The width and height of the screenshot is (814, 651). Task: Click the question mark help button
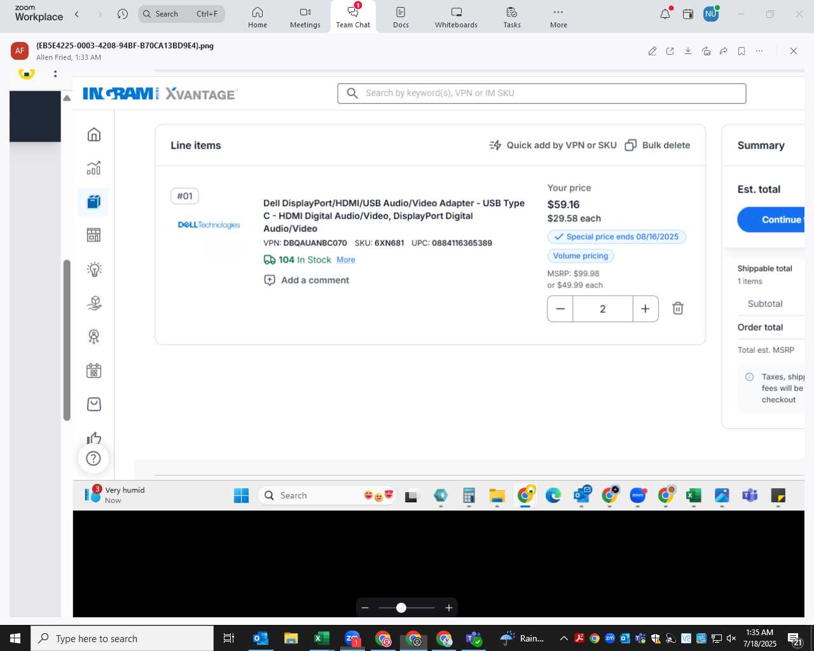pos(93,458)
